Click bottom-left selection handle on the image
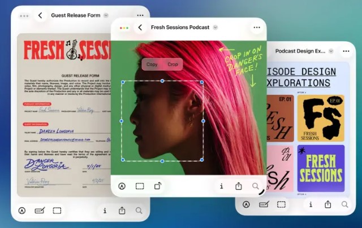 click(x=123, y=160)
